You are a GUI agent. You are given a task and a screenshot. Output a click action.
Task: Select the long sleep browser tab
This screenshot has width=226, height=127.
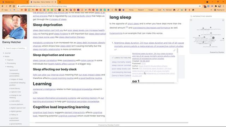tap(43, 2)
